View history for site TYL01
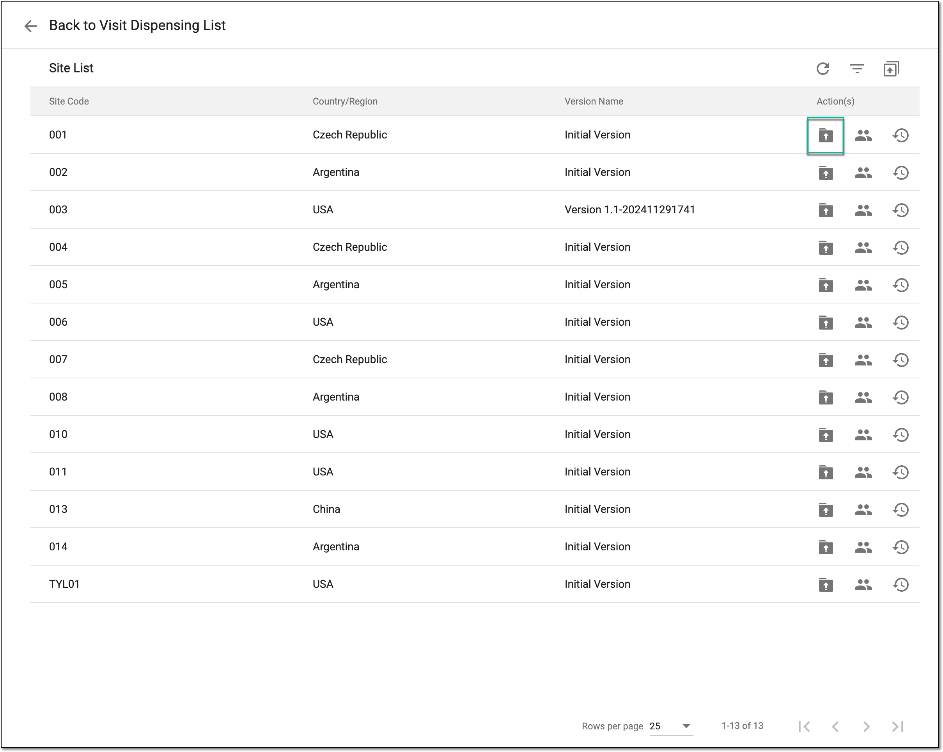The height and width of the screenshot is (752, 943). (900, 585)
